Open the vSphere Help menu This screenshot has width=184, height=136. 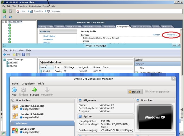pyautogui.click(x=53, y=6)
